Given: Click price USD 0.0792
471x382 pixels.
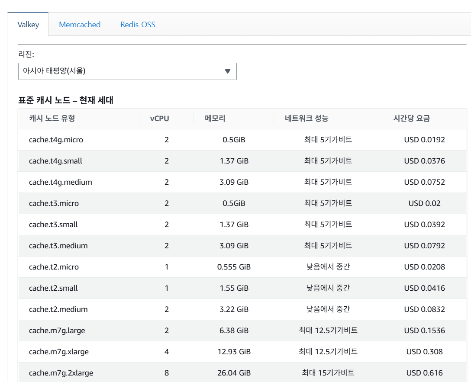Looking at the screenshot, I should point(424,246).
